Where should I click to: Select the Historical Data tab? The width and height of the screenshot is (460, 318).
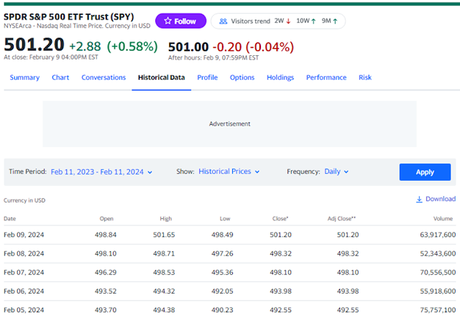tap(161, 78)
